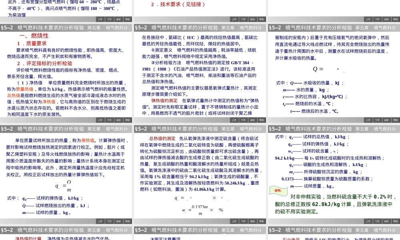Click 上页 on the Q = formula slide
400x240 pixels.
point(368,120)
